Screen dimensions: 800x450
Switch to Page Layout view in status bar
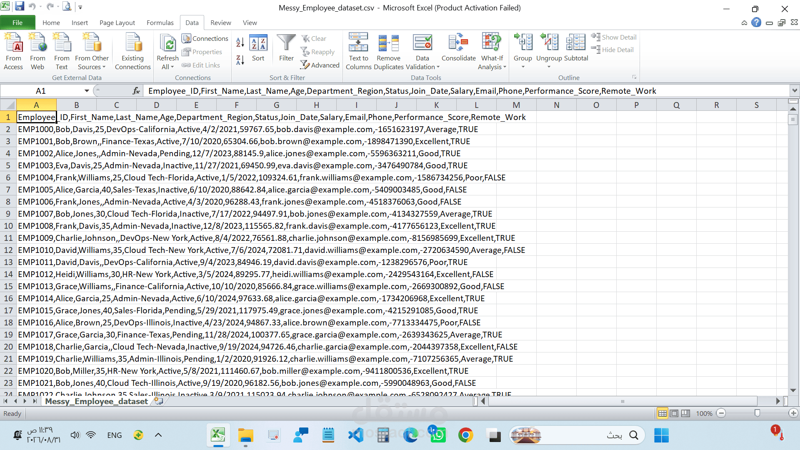coord(674,413)
